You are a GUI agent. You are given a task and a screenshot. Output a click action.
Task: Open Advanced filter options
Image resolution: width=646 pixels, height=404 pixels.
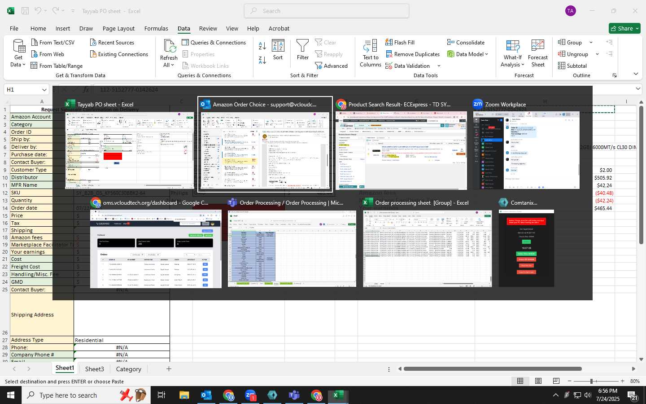[x=331, y=66]
